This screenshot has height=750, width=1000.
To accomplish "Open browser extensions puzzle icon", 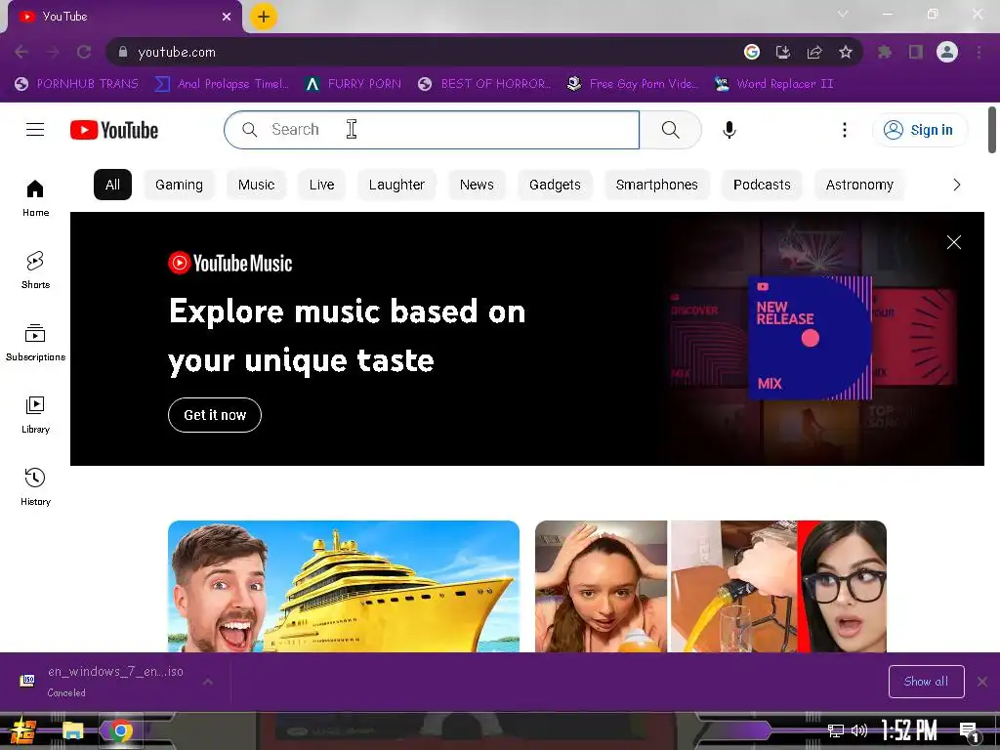I will (x=884, y=52).
